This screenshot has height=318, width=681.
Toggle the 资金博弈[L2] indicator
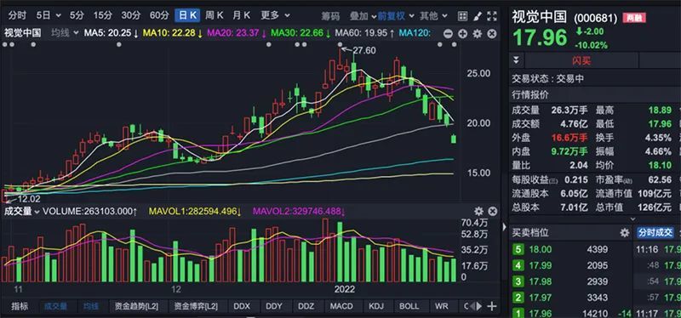(x=196, y=306)
